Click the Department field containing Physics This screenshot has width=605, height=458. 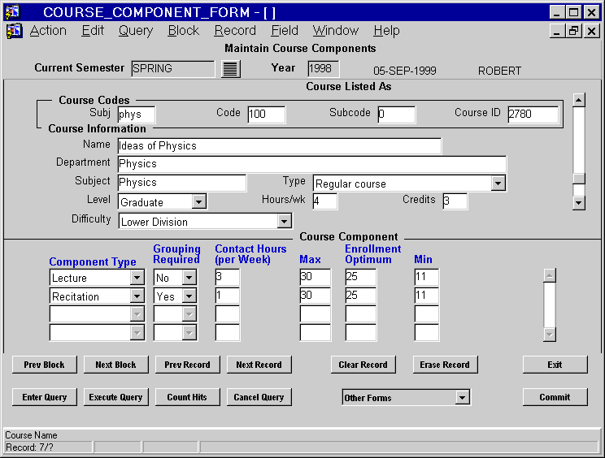point(311,164)
